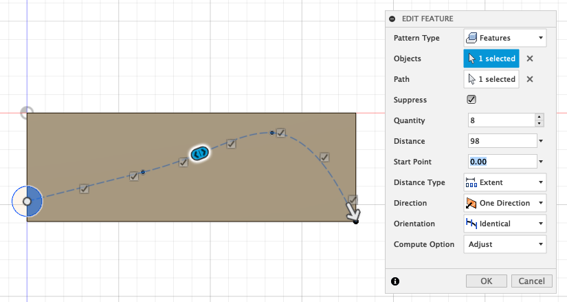Viewport: 567px width, 302px height.
Task: Increase Quantity with up stepper arrow
Action: (539, 117)
